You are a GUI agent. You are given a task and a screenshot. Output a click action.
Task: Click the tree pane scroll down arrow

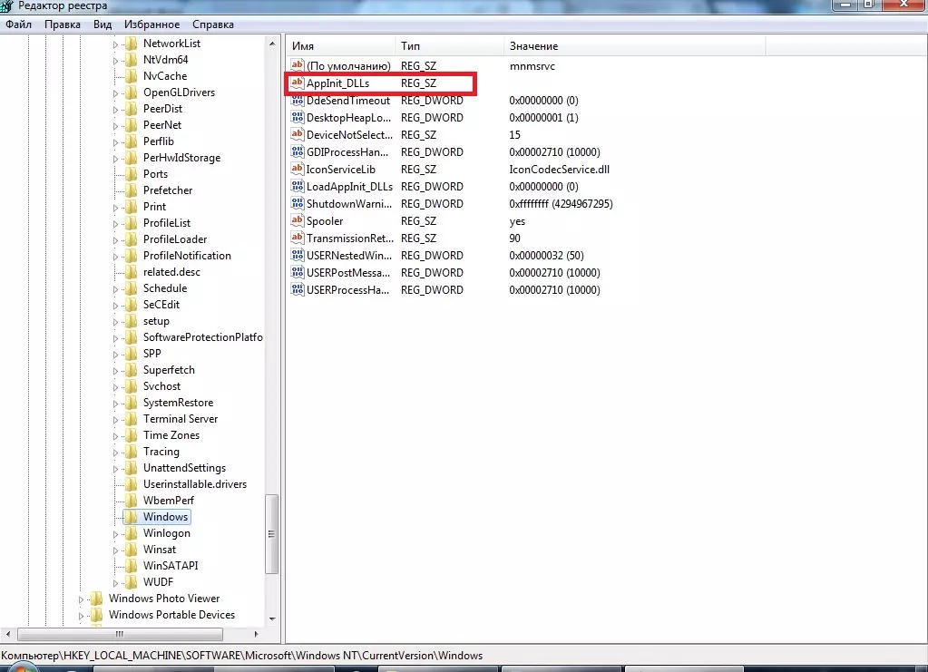click(x=271, y=618)
